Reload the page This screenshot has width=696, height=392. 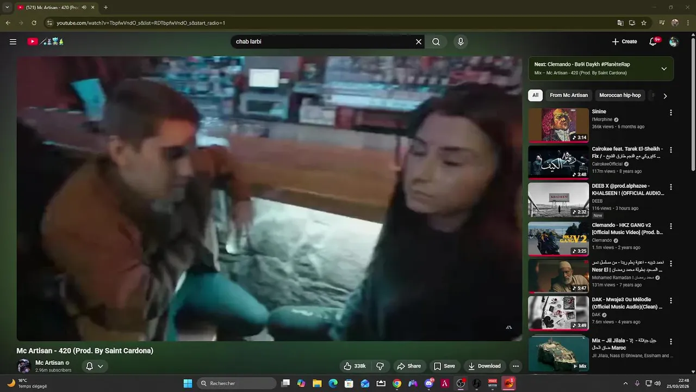click(34, 23)
